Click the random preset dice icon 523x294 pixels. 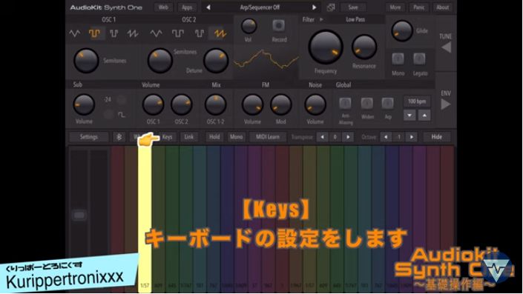[x=331, y=7]
